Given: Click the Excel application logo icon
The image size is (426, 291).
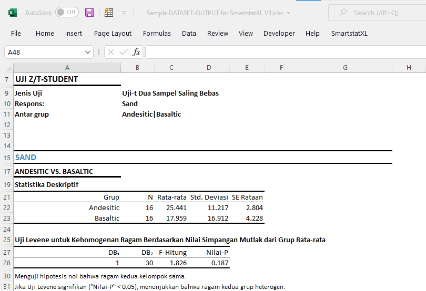Looking at the screenshot, I should 12,12.
